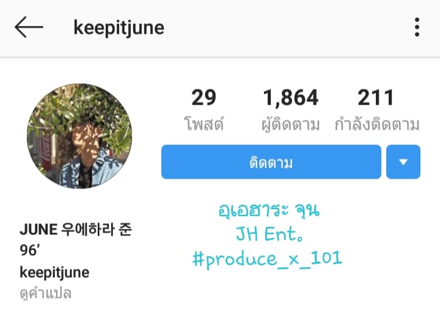
Task: Tap the JH Ent. caption text
Action: click(269, 234)
